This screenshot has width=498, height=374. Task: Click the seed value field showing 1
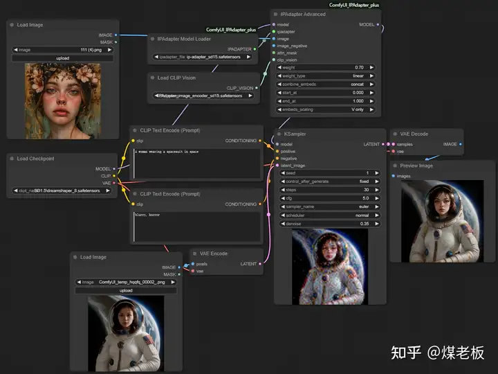tap(330, 173)
